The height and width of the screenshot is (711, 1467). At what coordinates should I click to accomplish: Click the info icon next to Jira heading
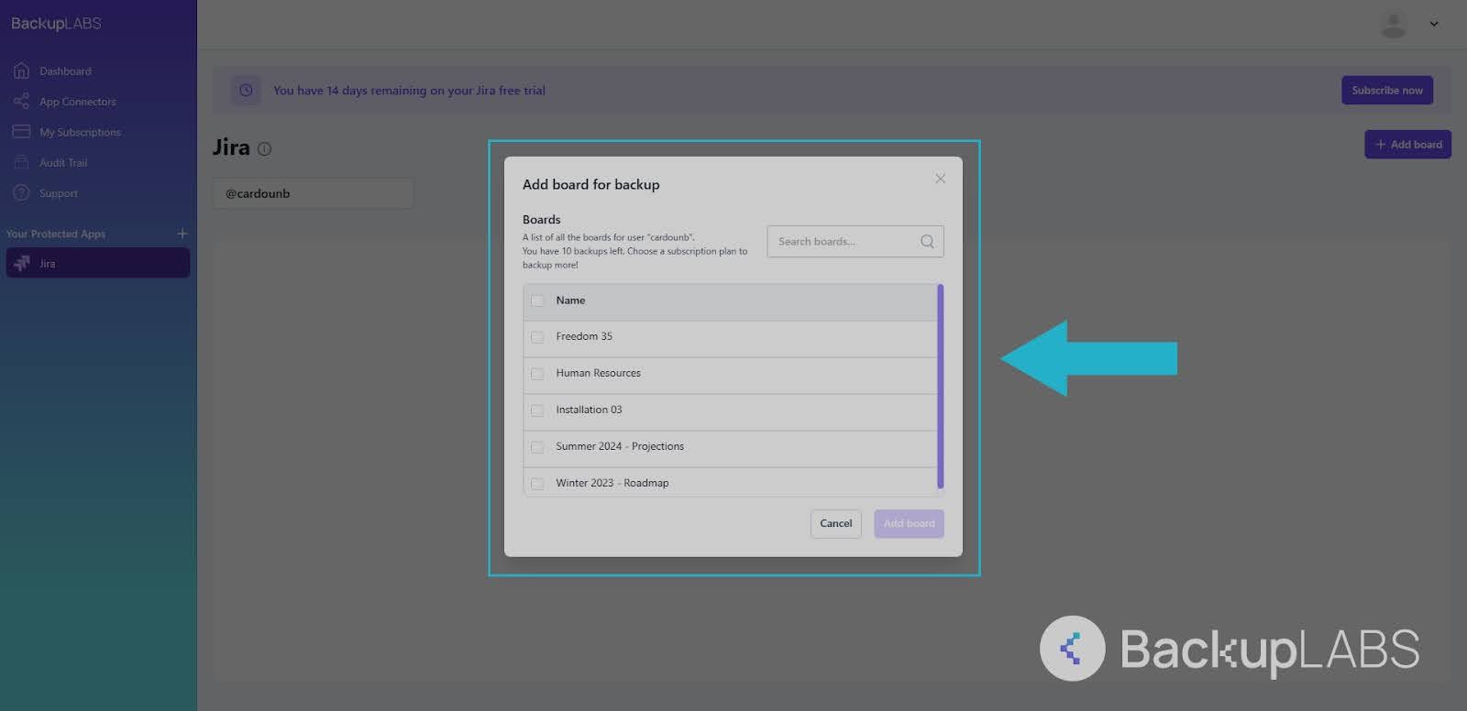(264, 148)
